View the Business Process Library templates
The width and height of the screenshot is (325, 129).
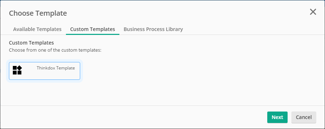[x=153, y=29]
